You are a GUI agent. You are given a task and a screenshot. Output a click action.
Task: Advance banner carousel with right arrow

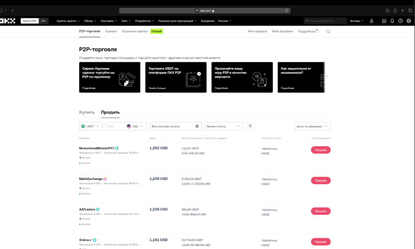pyautogui.click(x=327, y=76)
